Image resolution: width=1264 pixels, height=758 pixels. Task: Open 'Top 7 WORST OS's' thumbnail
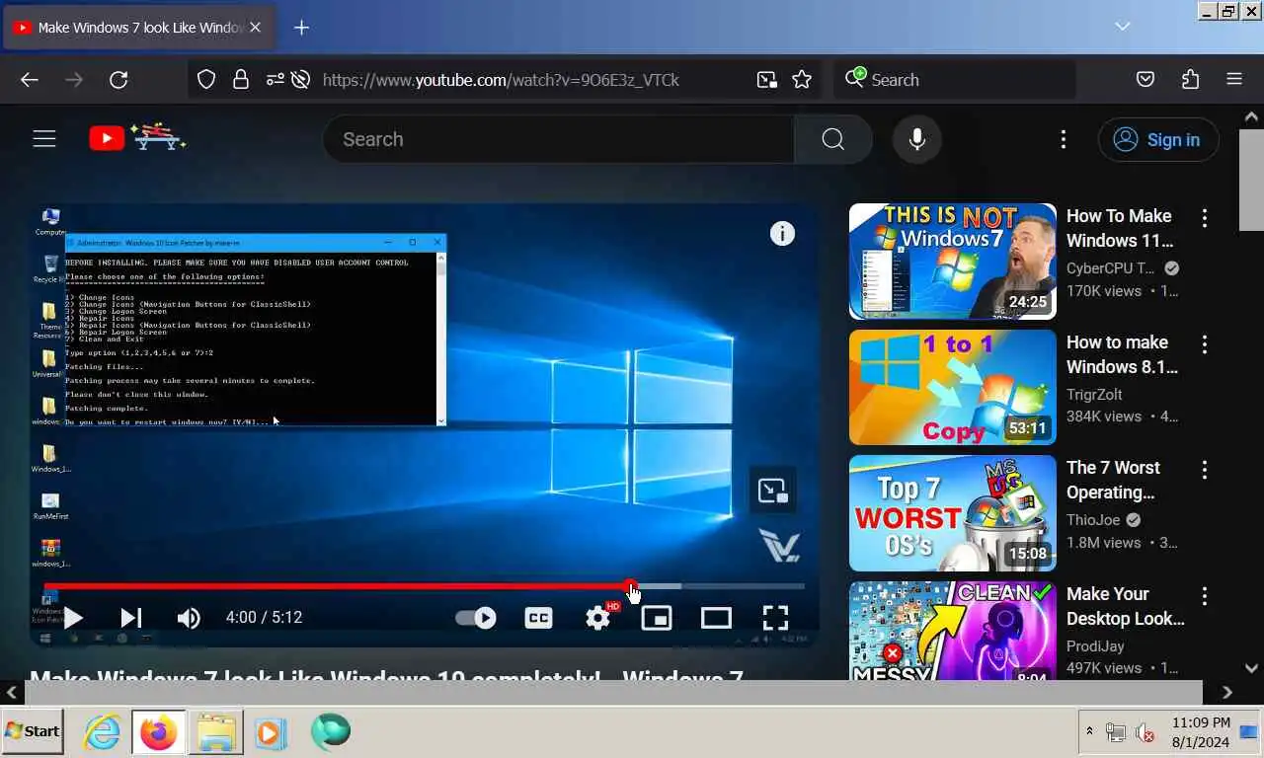[953, 513]
